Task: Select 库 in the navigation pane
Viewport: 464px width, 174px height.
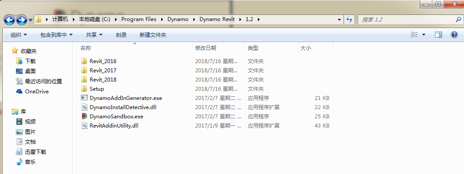Action: point(23,112)
